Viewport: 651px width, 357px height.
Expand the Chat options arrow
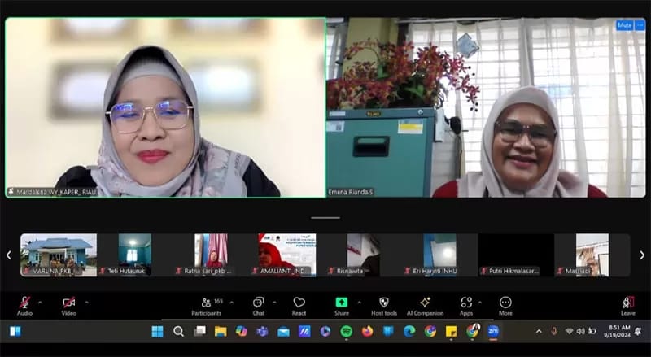click(274, 303)
